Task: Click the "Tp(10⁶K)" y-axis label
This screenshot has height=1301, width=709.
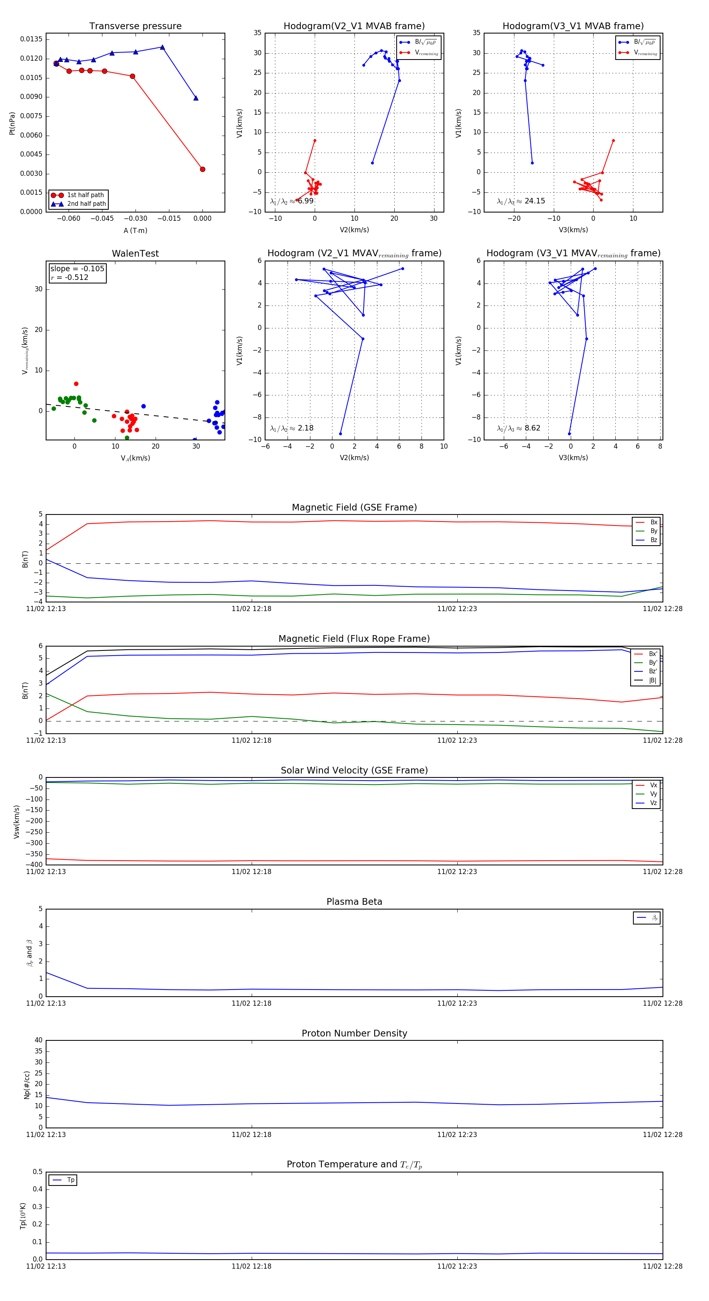Action: coord(23,1216)
